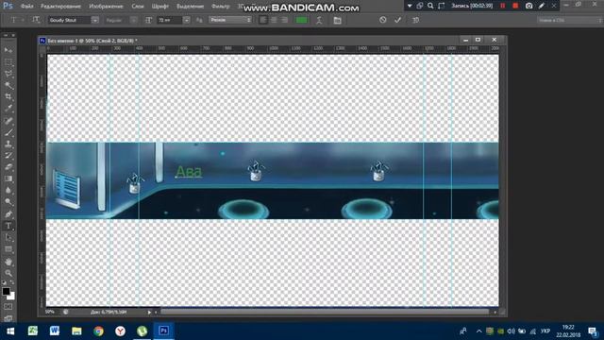Align text left

point(263,20)
